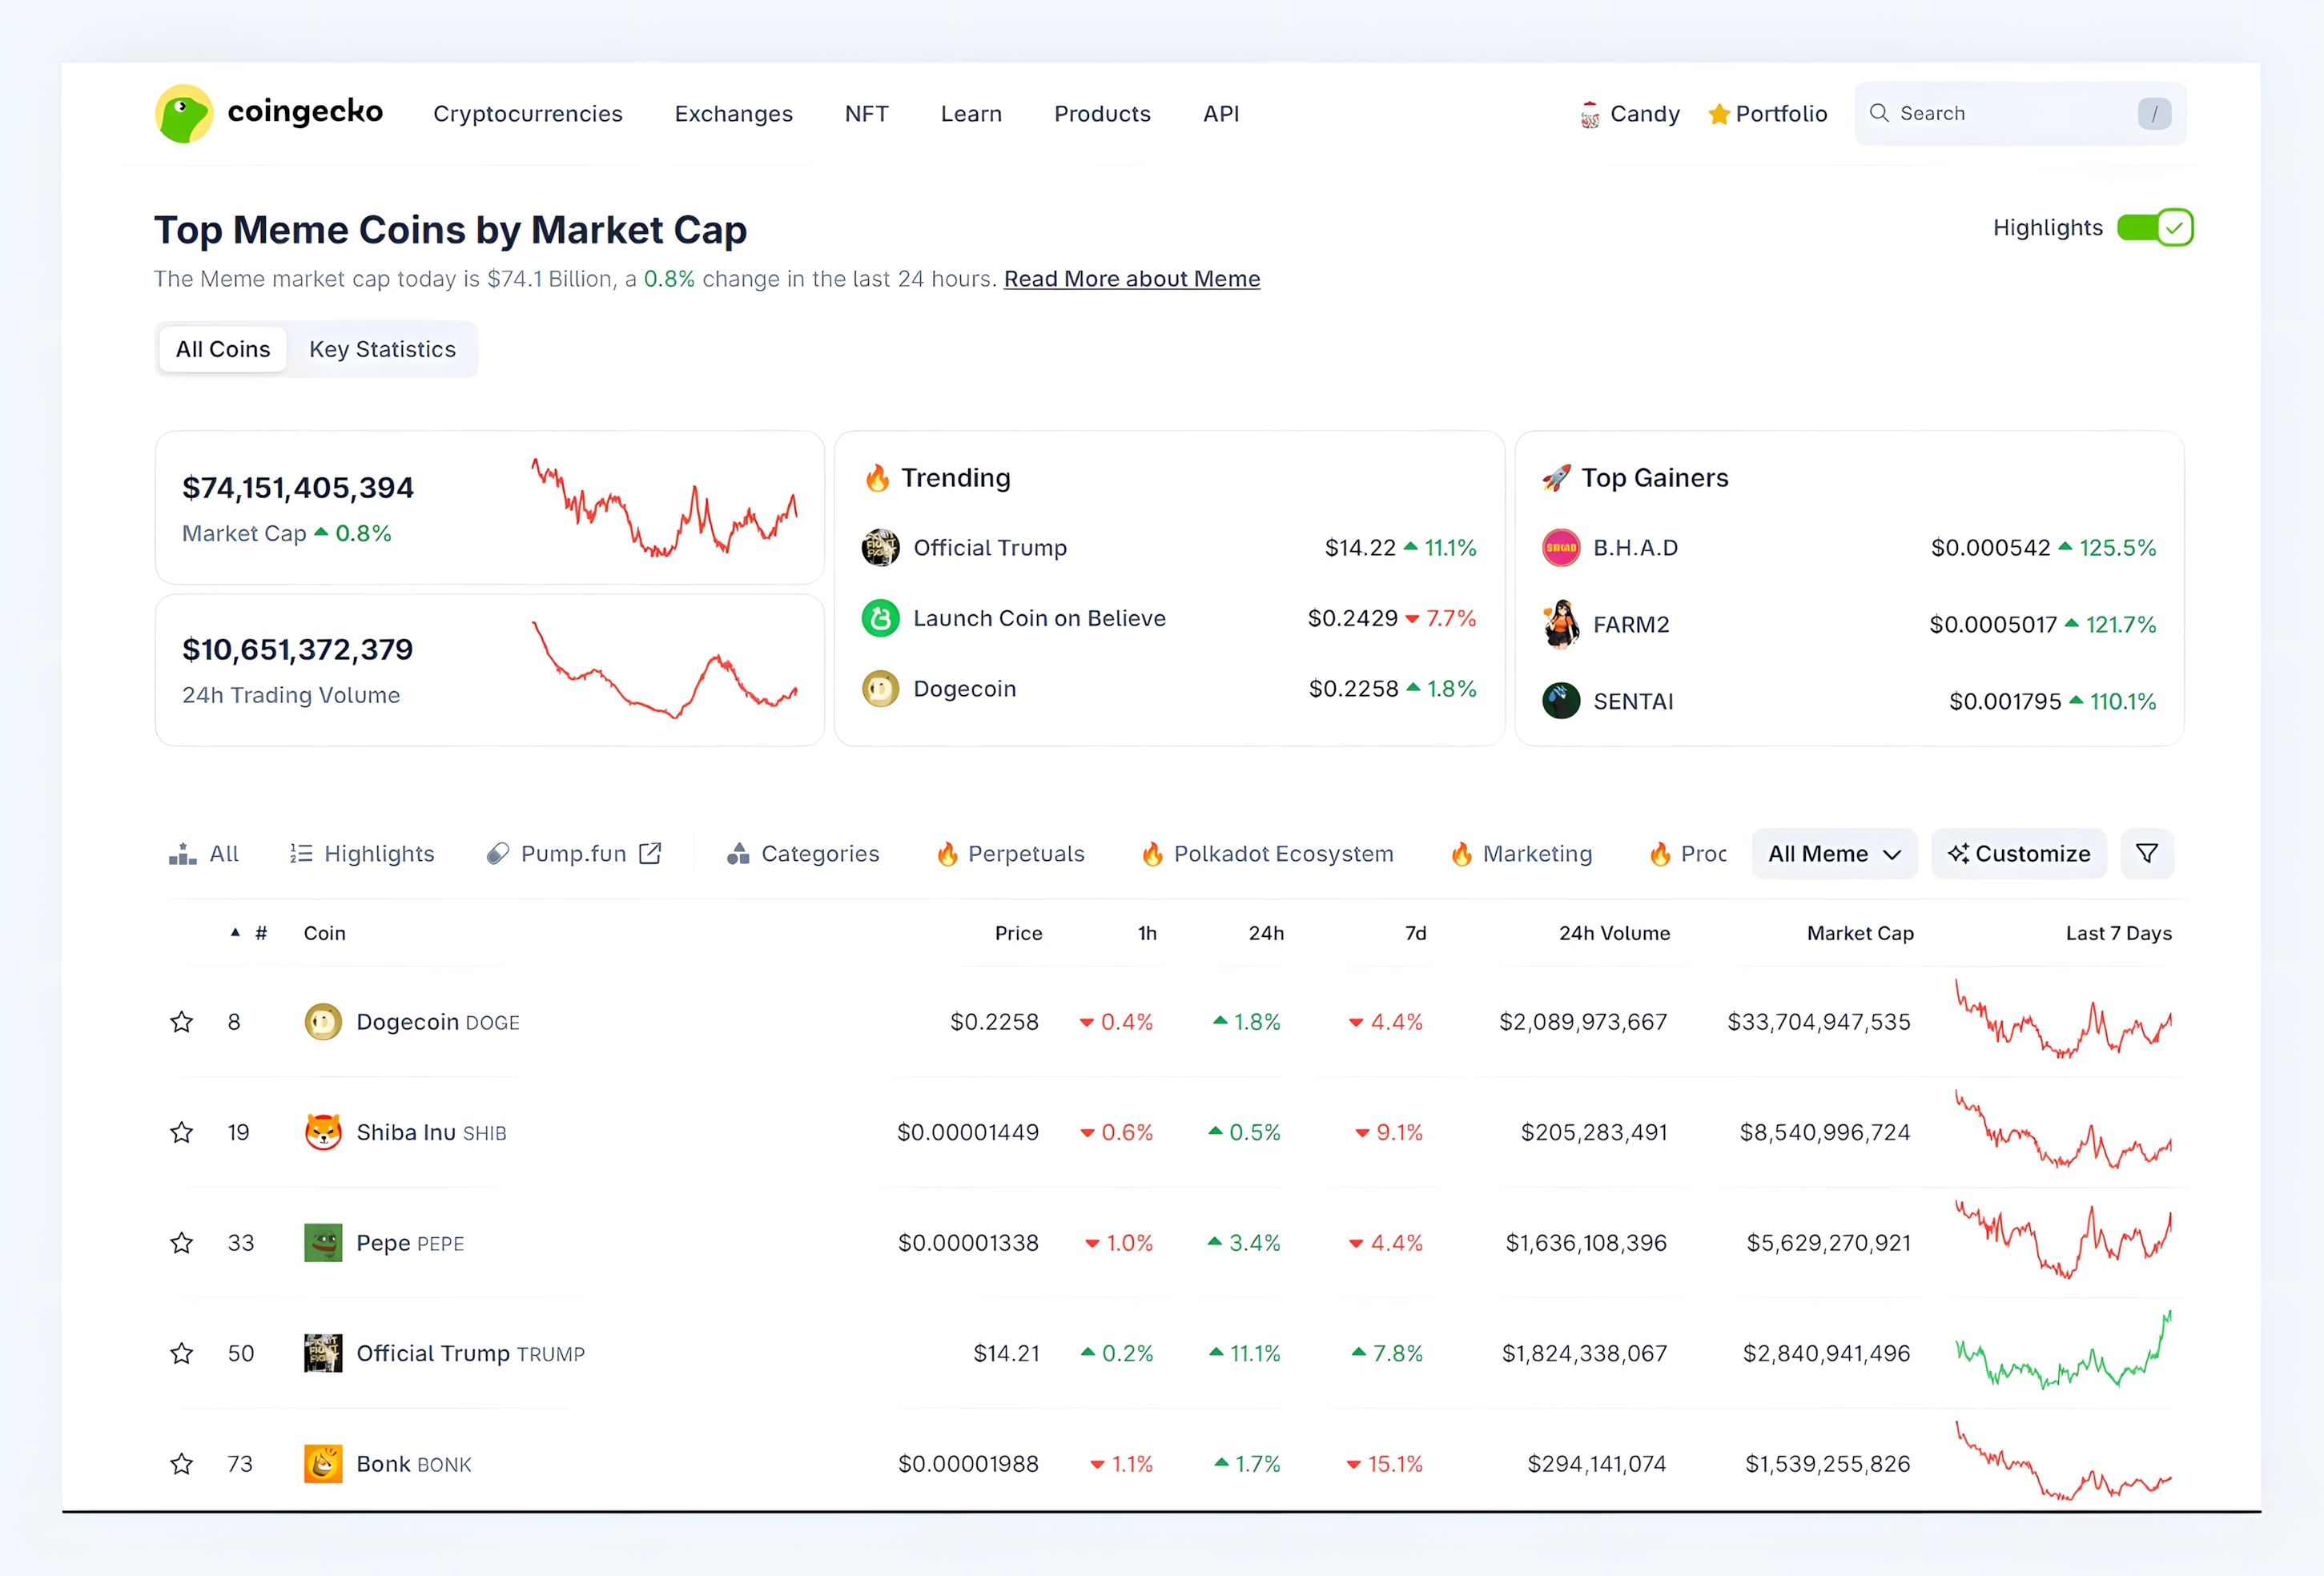This screenshot has width=2324, height=1576.
Task: Click the Dogecoin logo in the table
Action: (323, 1022)
